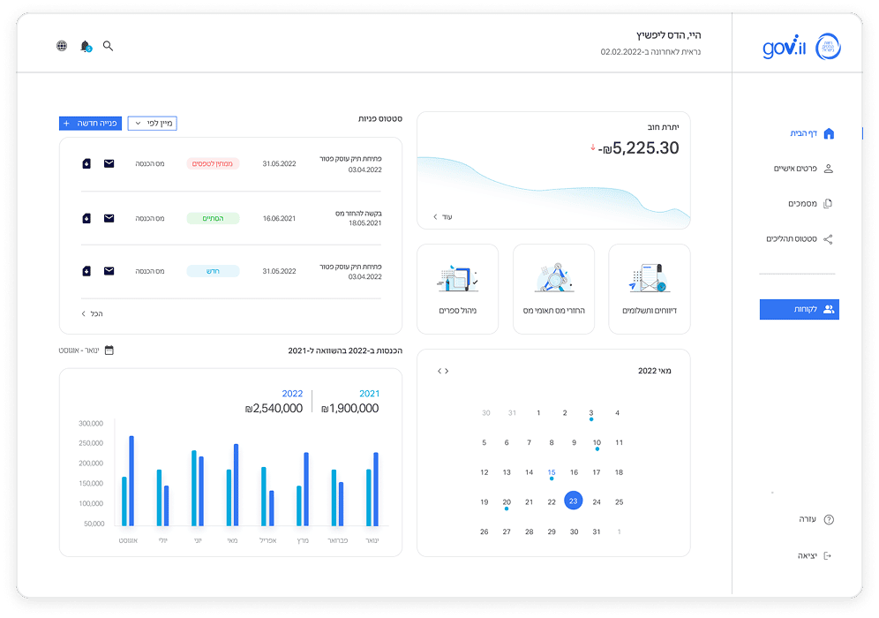879x618 pixels.
Task: Click the 'ממתין לטפסים' status badge
Action: click(x=213, y=163)
